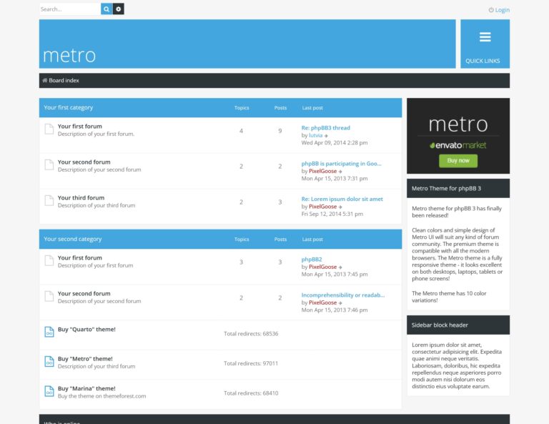Viewport: 549px width, 424px height.
Task: Open the Login link
Action: pos(502,10)
